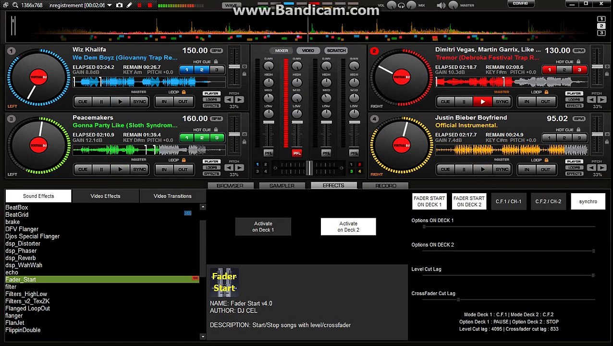
Task: Trigger hot cue 1 on deck 1
Action: point(187,70)
